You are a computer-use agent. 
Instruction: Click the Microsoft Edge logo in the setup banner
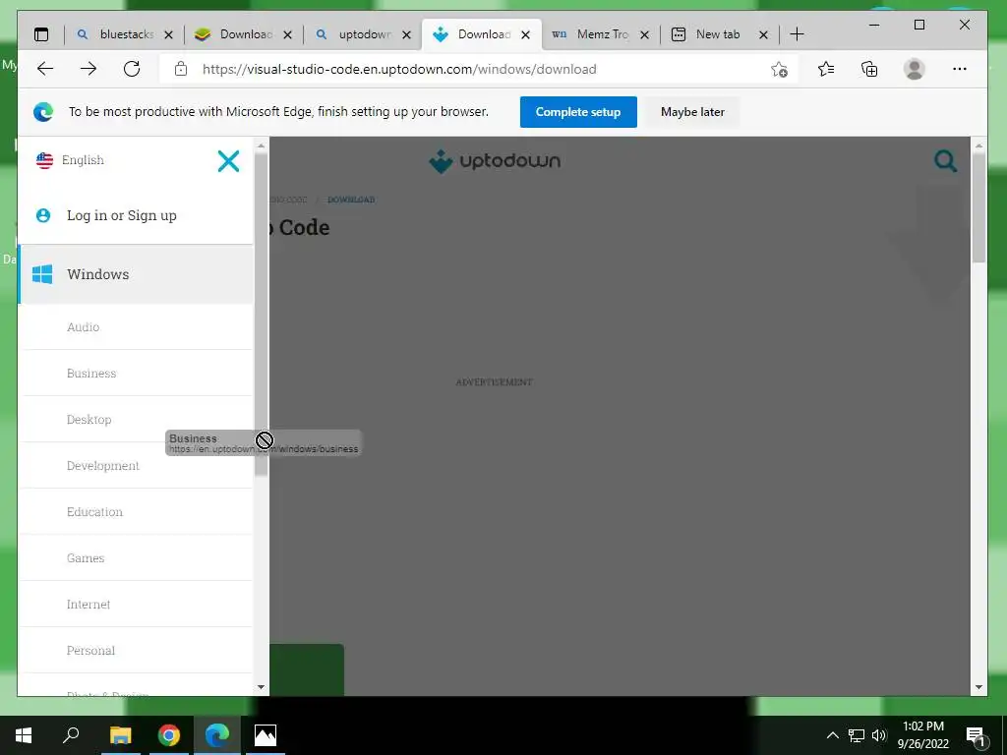pyautogui.click(x=43, y=112)
